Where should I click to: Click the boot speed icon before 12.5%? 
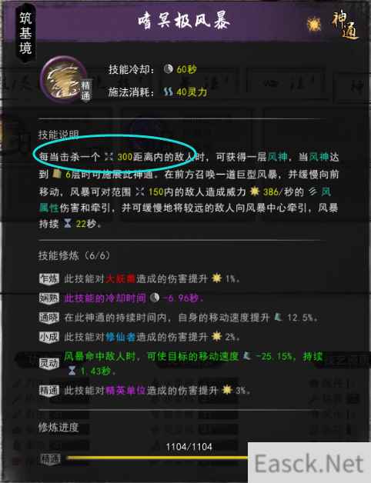(x=279, y=317)
